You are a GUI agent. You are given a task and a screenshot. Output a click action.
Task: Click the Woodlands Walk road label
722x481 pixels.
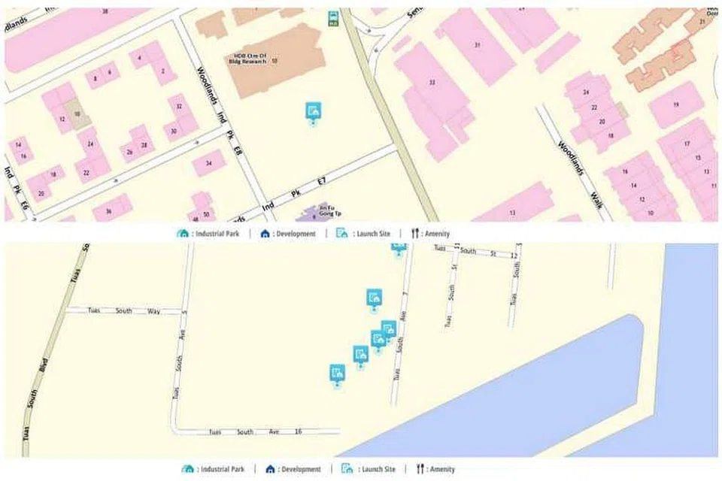[580, 174]
